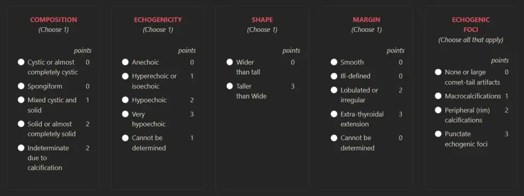Check Punctate echogenic foci

[438, 134]
